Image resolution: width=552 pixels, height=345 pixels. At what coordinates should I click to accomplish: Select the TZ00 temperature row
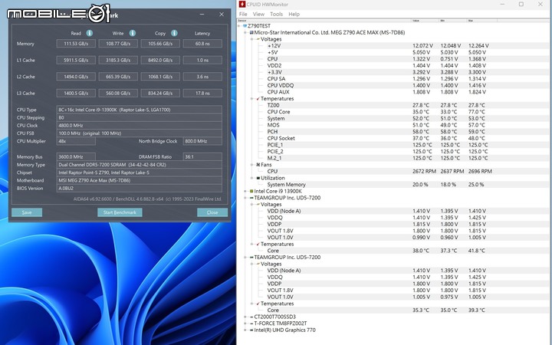click(x=394, y=105)
